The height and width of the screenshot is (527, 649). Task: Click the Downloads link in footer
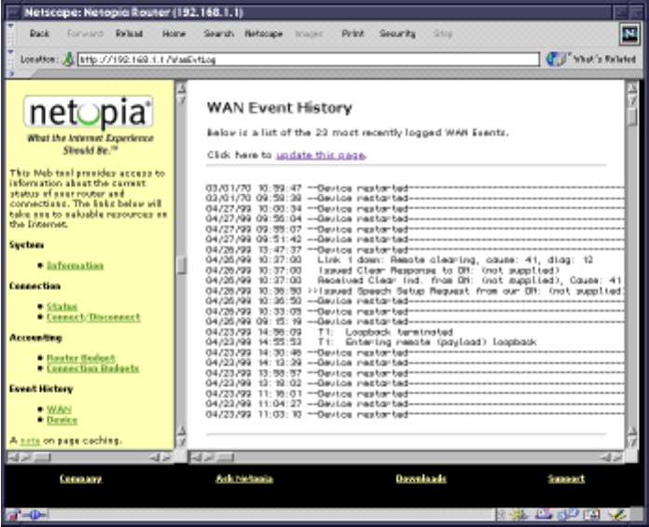(x=421, y=478)
